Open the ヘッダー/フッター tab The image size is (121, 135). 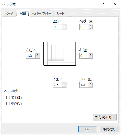click(42, 14)
